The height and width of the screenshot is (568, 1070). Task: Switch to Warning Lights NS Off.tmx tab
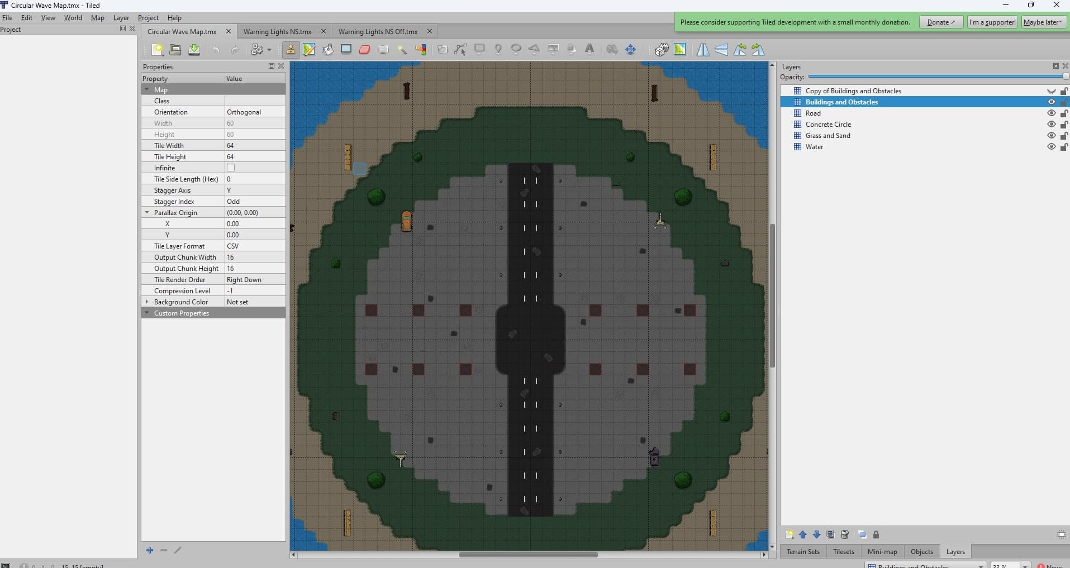[x=378, y=31]
